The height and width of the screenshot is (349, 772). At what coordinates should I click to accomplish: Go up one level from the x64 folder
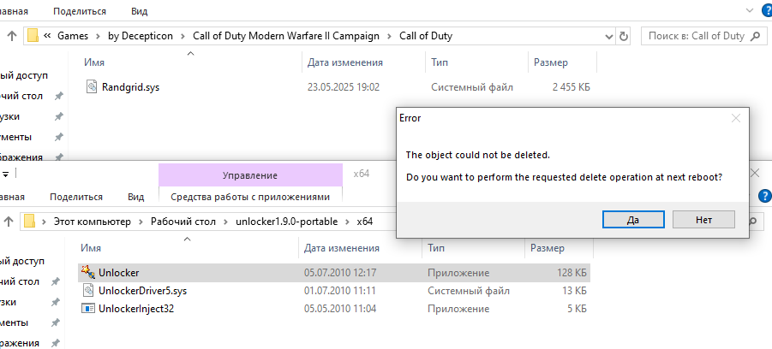[7, 222]
